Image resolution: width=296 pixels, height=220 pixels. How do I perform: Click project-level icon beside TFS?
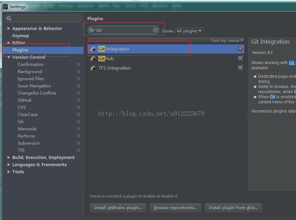point(78,150)
